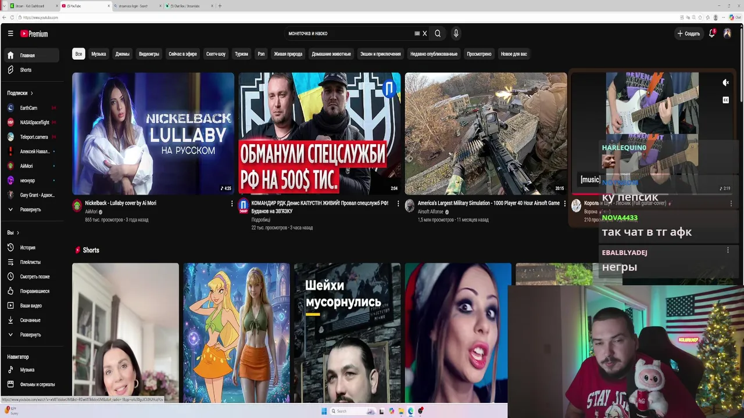744x418 pixels.
Task: Open Понравившиеся in the sidebar
Action: click(x=33, y=291)
